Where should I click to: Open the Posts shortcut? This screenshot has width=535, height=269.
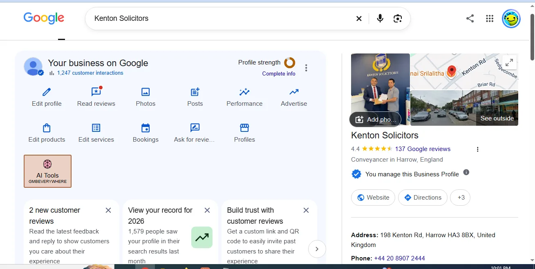pos(195,97)
